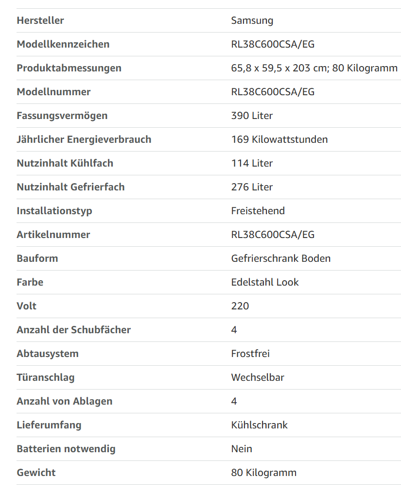Click the Frostfrei defrost value
The image size is (401, 493).
point(250,354)
